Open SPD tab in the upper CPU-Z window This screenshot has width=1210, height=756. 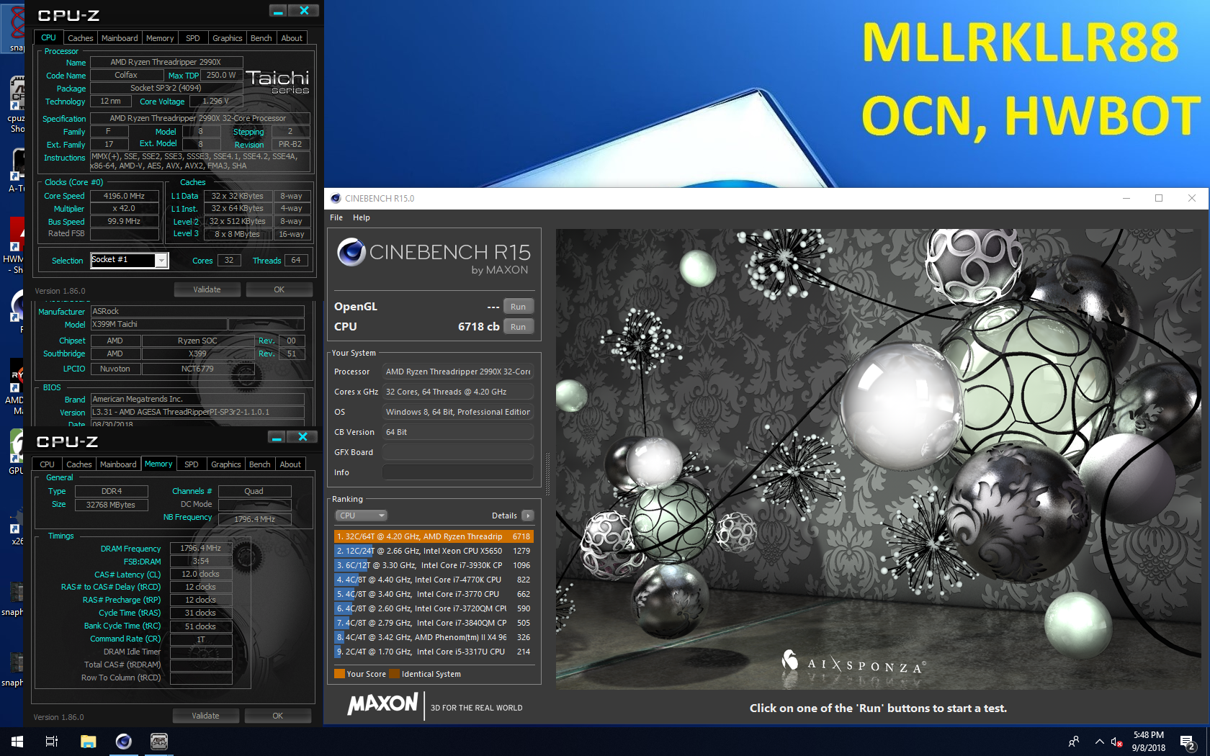(193, 38)
